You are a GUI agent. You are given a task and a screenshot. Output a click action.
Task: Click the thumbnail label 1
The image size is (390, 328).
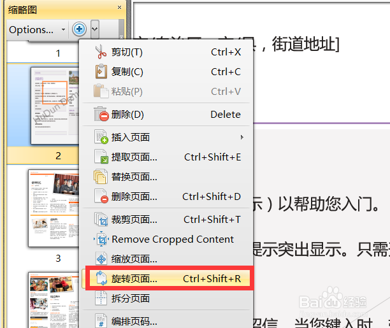pyautogui.click(x=58, y=53)
